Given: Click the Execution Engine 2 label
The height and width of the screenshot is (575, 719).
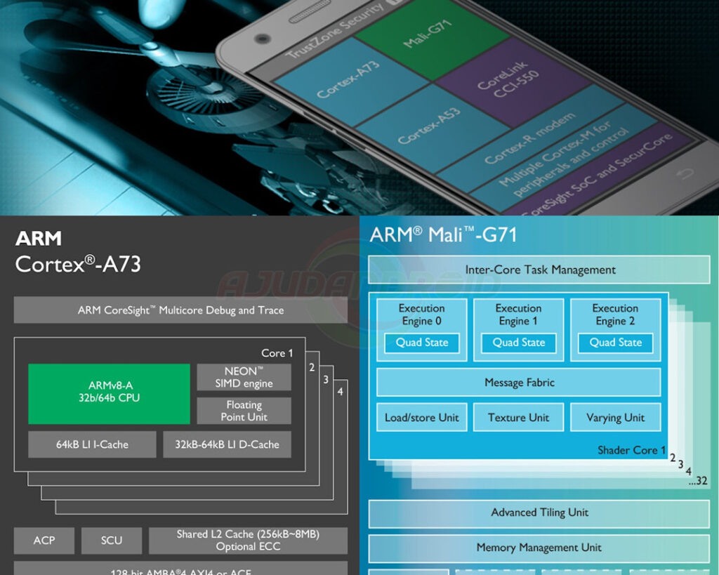Looking at the screenshot, I should [x=615, y=315].
